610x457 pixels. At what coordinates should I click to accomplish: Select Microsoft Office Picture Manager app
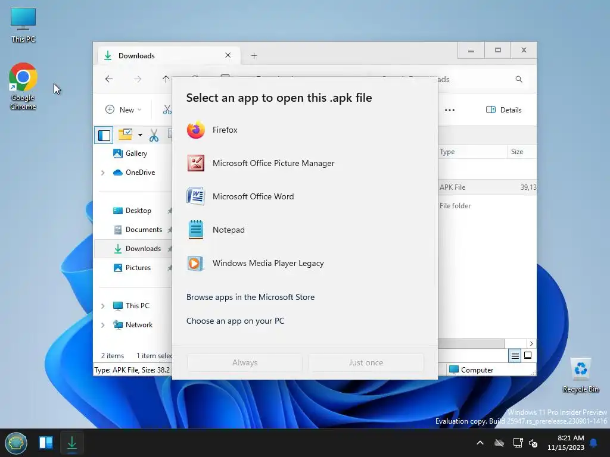(x=304, y=163)
